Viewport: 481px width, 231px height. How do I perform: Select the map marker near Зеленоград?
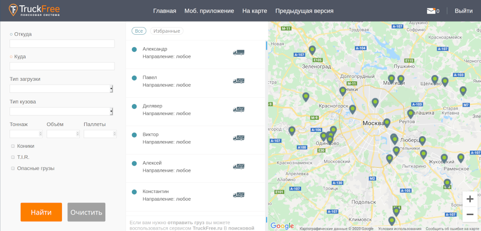(312, 50)
